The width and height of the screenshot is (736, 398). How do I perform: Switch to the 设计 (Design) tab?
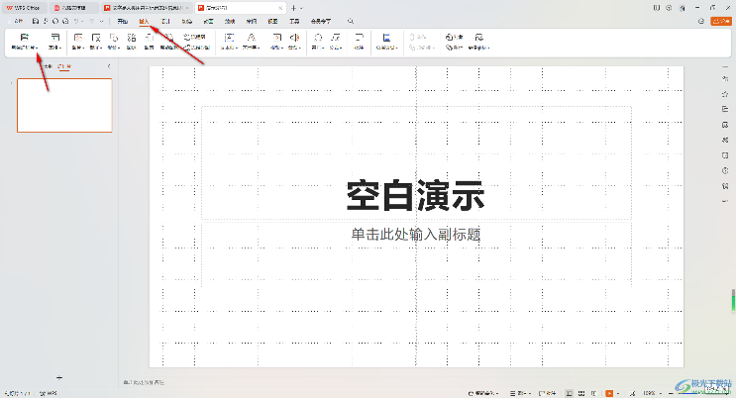(165, 21)
